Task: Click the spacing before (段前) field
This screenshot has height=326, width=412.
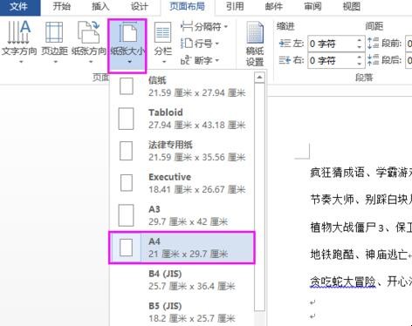Action: point(409,44)
